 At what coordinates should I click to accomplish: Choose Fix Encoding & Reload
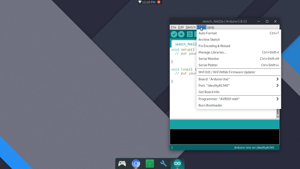[239, 46]
